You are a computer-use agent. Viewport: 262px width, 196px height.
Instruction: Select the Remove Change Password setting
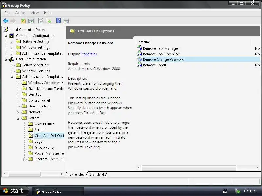tap(163, 59)
